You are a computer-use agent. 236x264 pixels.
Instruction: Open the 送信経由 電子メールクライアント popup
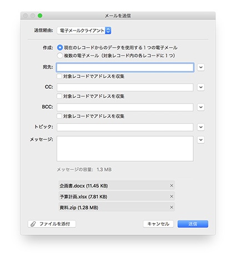[84, 30]
